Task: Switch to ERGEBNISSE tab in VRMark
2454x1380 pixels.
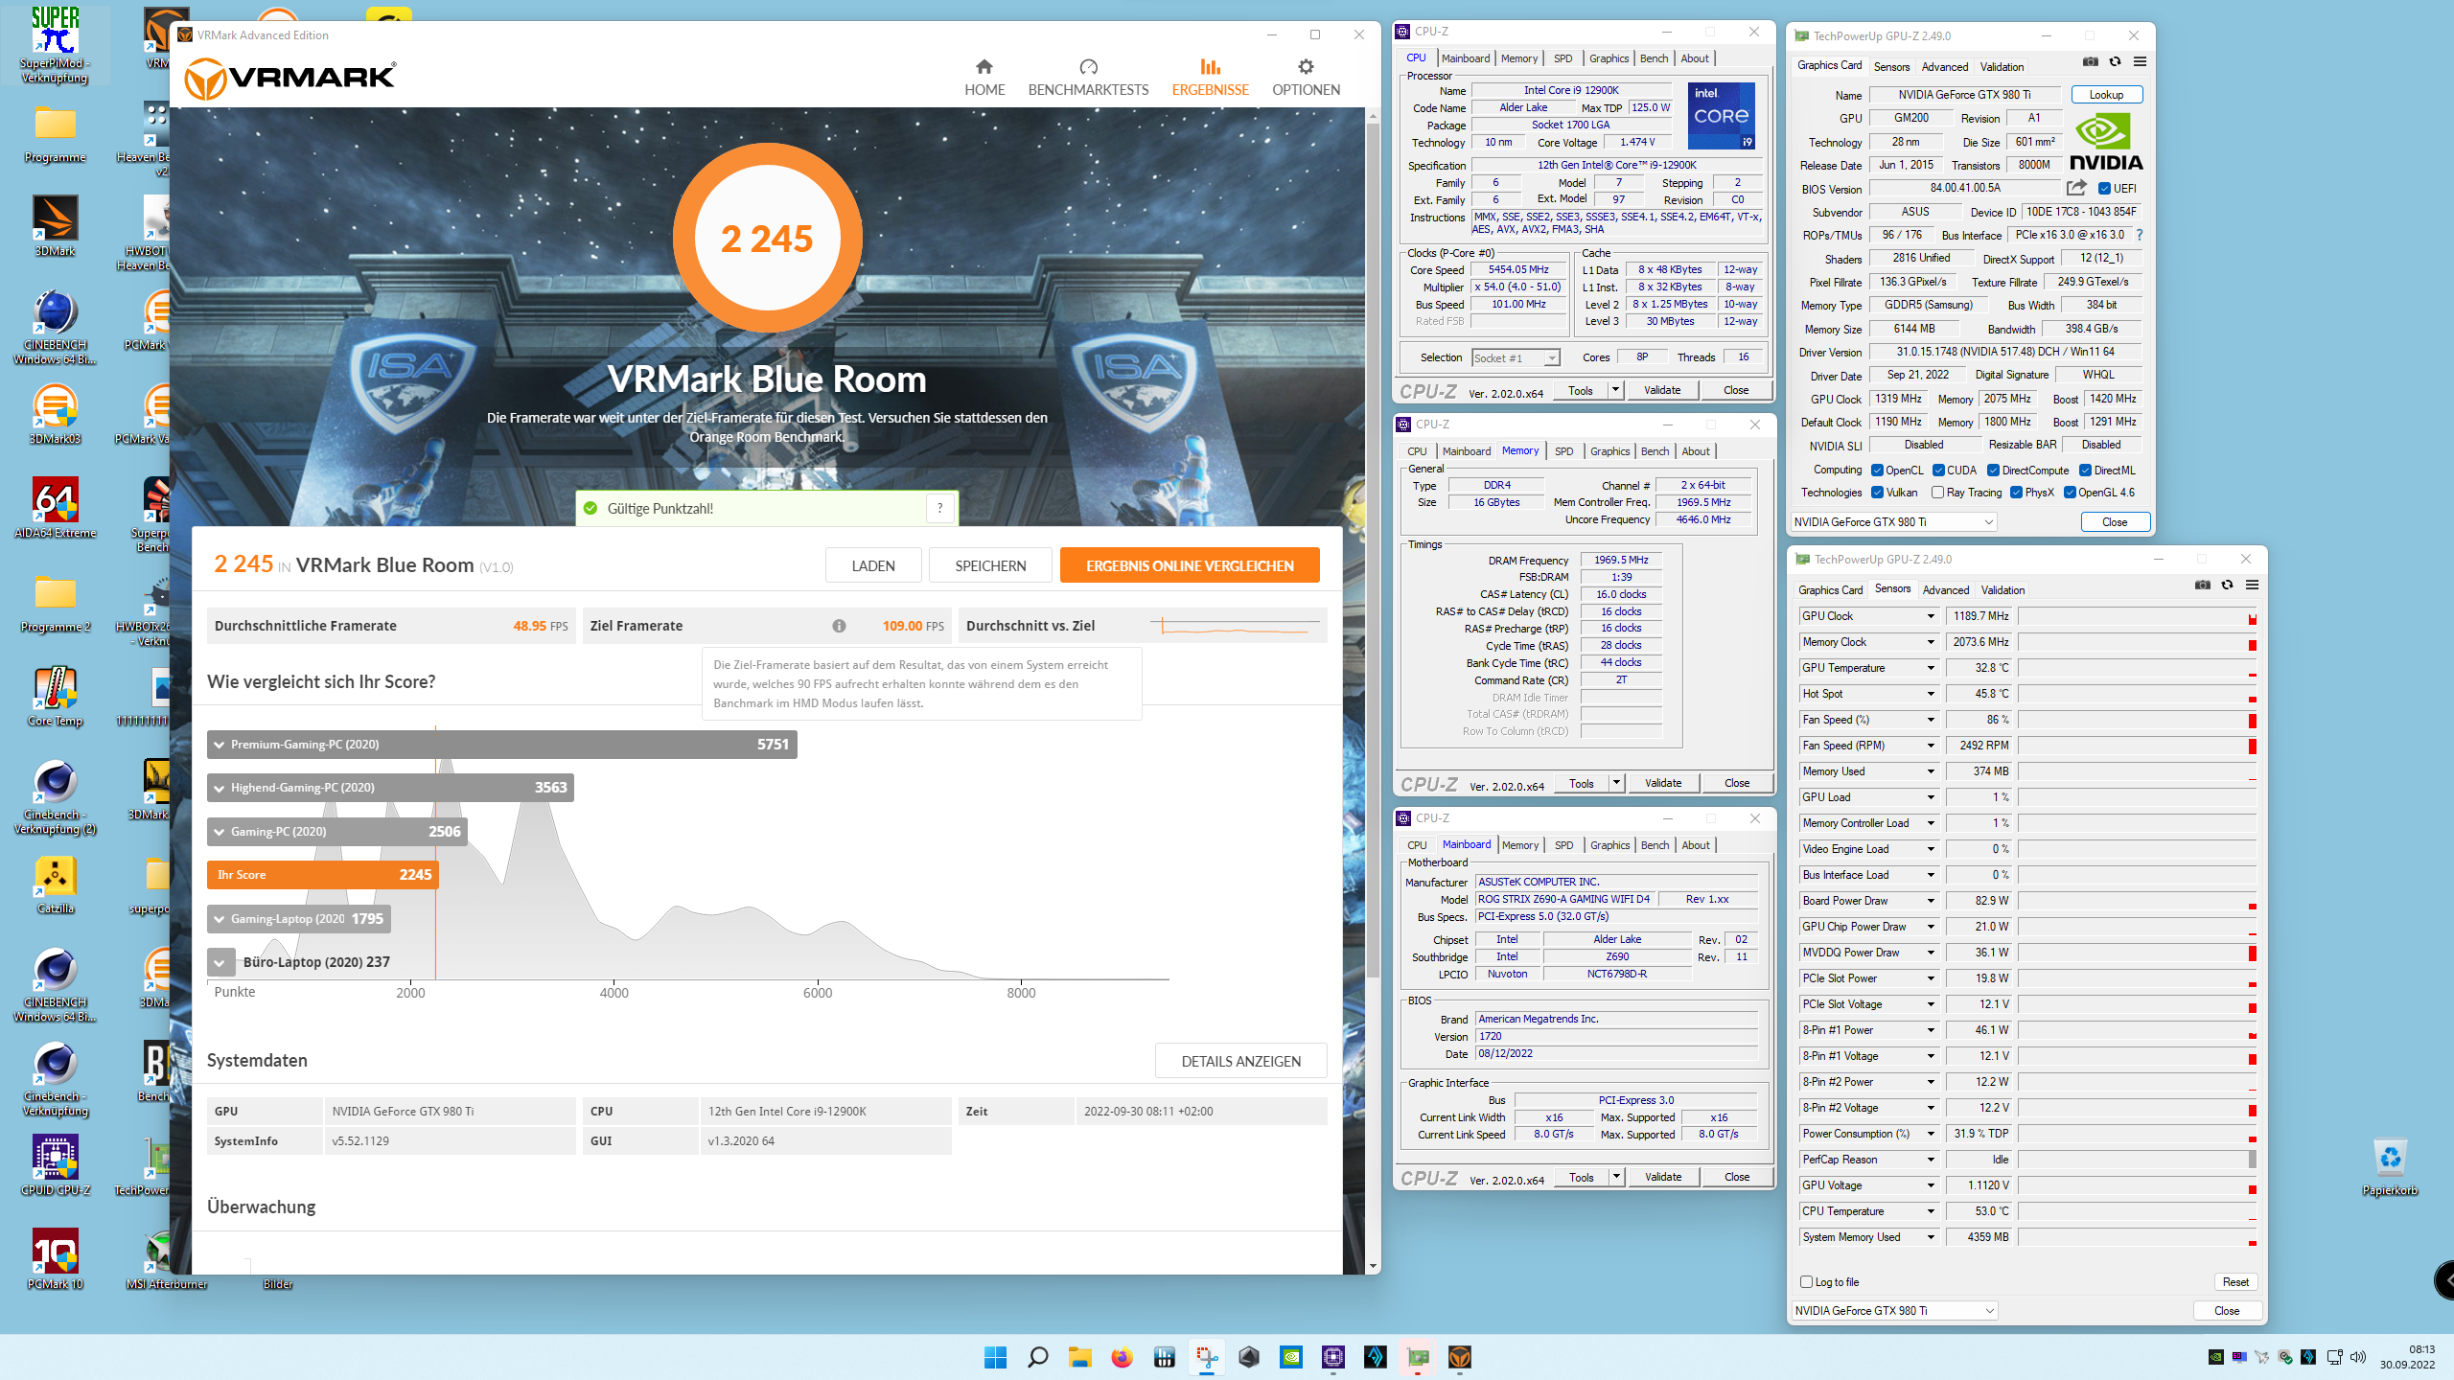Action: click(x=1210, y=78)
